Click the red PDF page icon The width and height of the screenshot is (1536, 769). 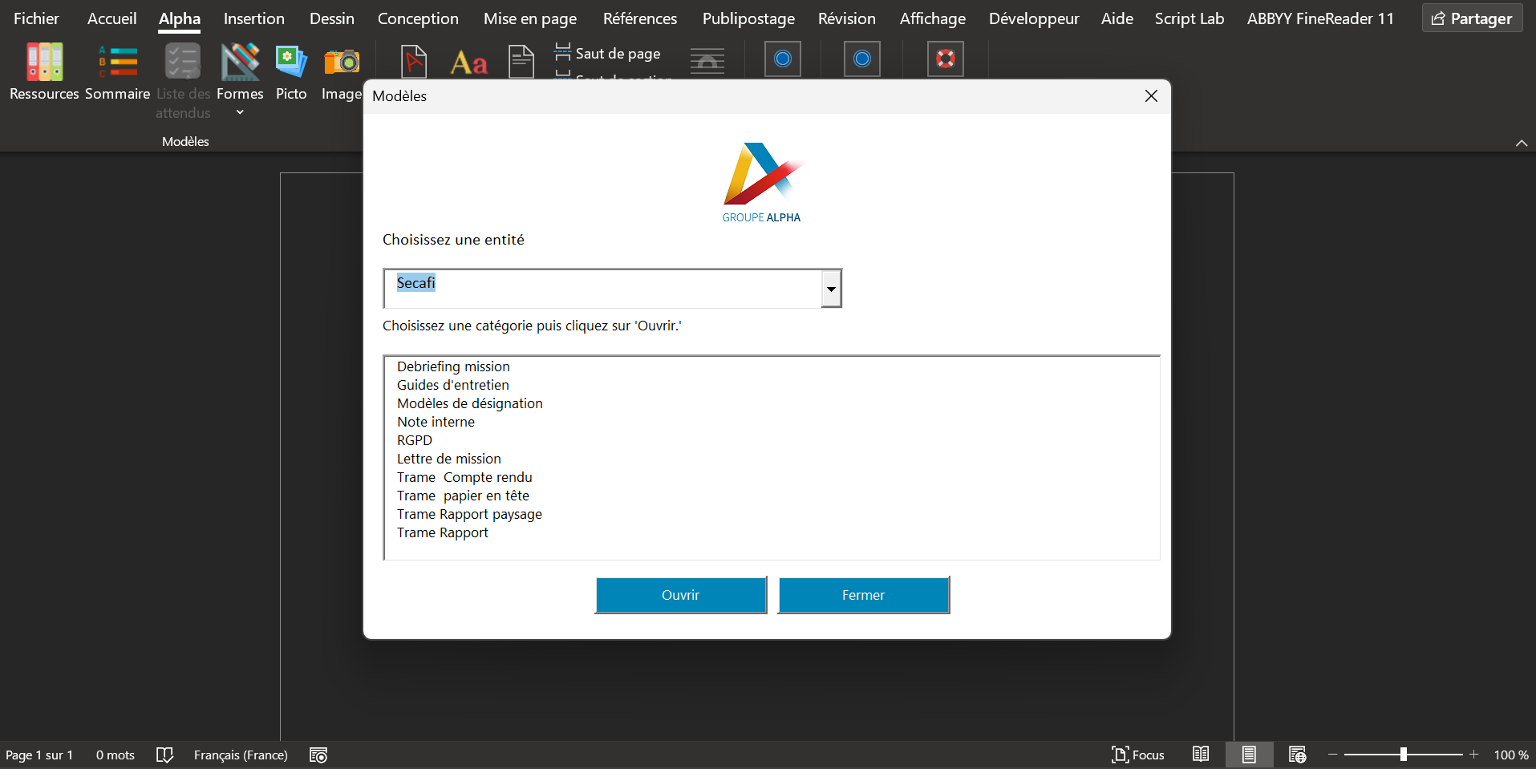414,61
